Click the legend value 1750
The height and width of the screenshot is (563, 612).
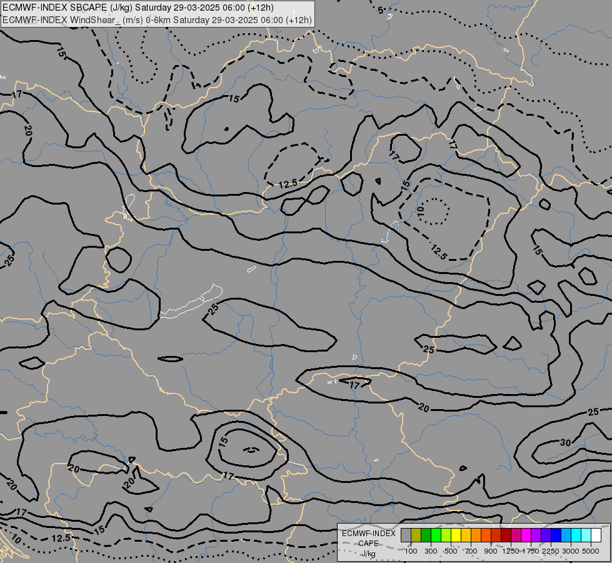[x=531, y=551]
